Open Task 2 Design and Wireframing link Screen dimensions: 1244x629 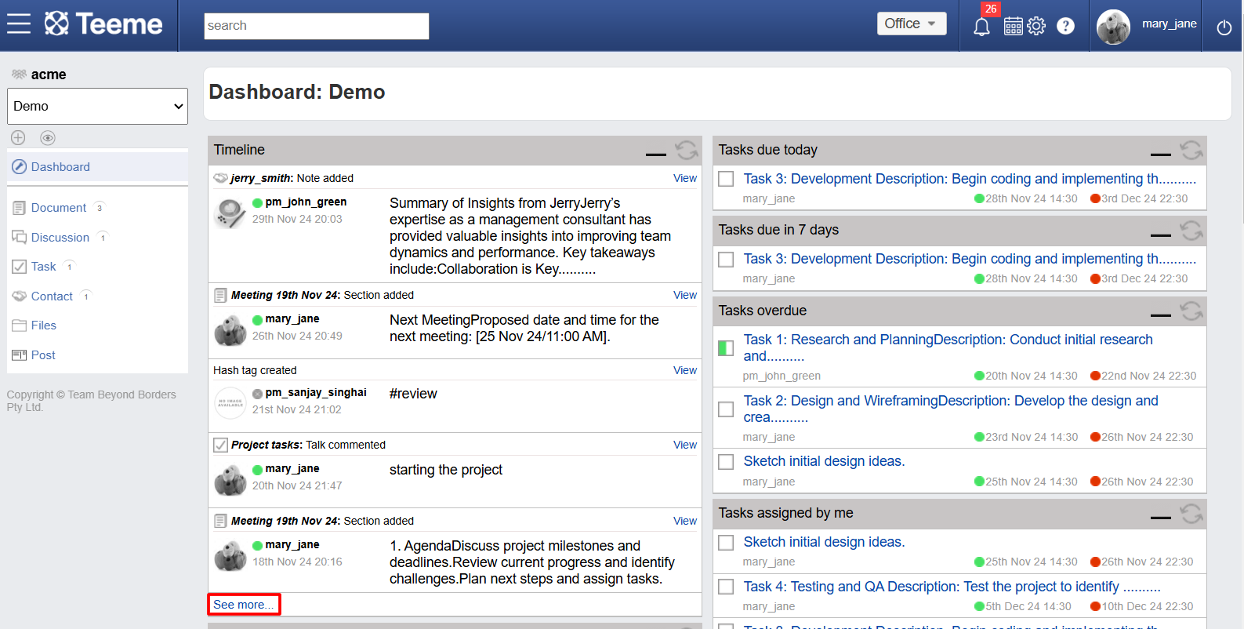point(951,409)
